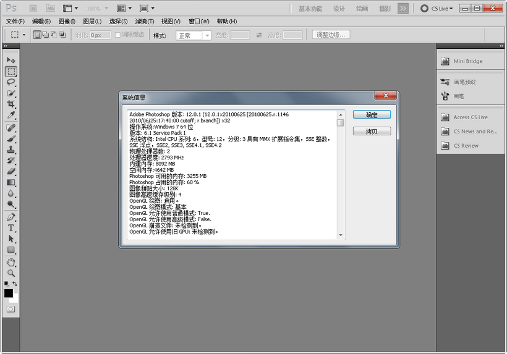Copy system info with 拷贝 button
The width and height of the screenshot is (507, 354).
coord(372,131)
